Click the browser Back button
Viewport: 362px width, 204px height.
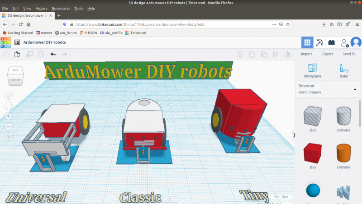tap(5, 24)
